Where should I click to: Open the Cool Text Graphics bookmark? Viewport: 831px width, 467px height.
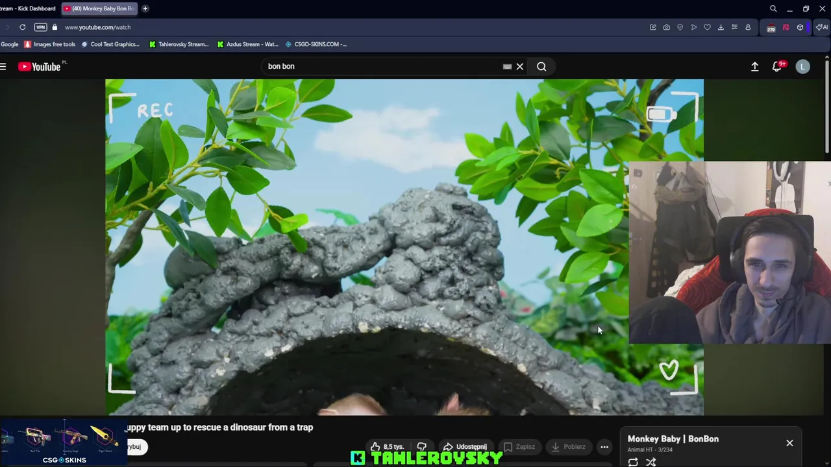[x=110, y=44]
